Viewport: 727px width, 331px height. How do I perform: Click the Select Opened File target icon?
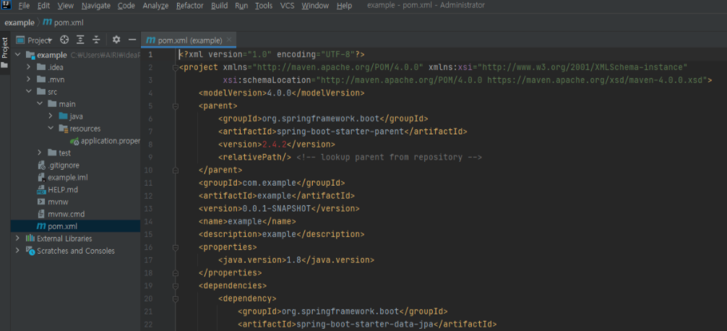[x=64, y=40]
